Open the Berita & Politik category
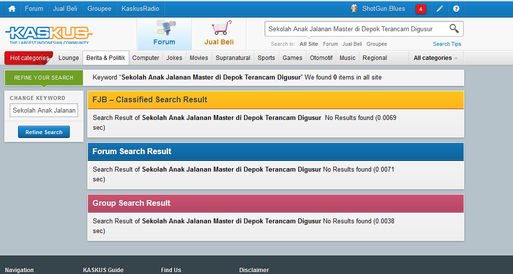The width and height of the screenshot is (513, 274). click(x=106, y=58)
